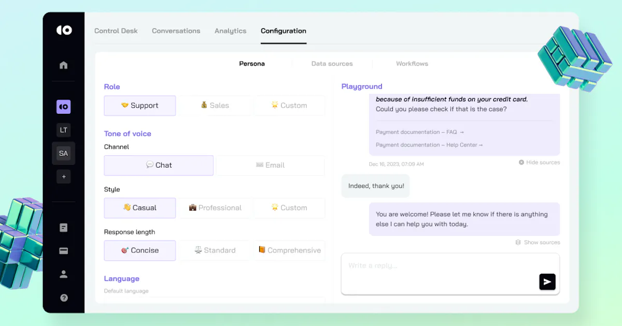Click the "Indeed, thank you!" message
622x326 pixels.
click(376, 186)
